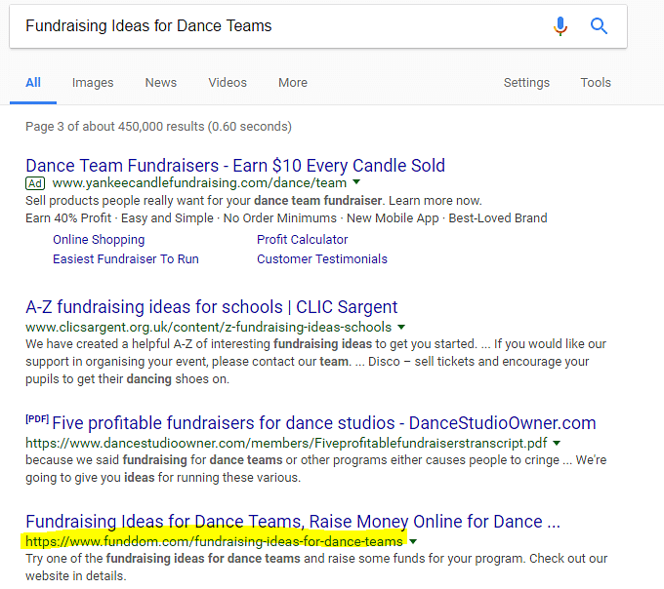Open the Online Shopping sitelink
The image size is (664, 589).
99,240
